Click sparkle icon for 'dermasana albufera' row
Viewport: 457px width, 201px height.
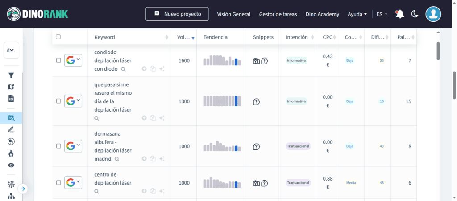162,159
